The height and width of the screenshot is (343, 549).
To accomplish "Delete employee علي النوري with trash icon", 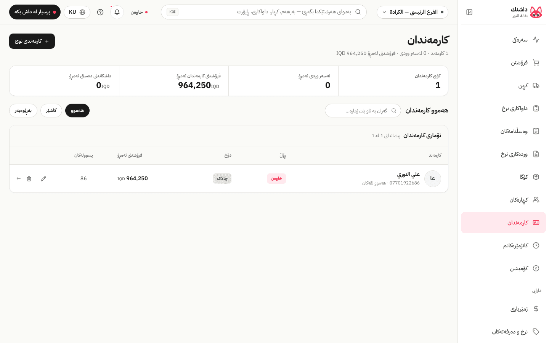I will (x=29, y=179).
